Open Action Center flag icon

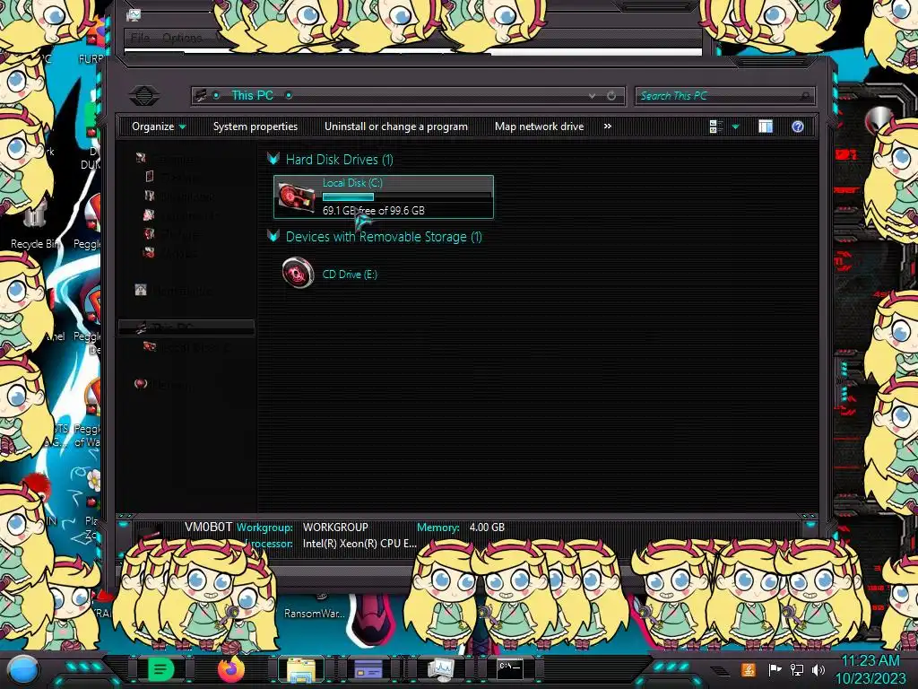coord(775,669)
